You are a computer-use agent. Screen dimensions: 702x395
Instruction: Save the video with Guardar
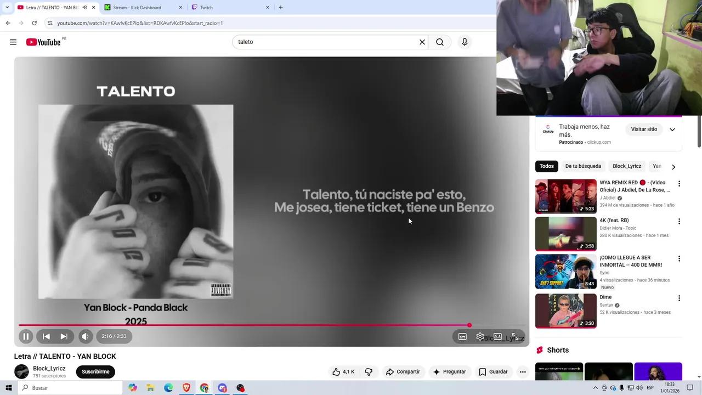[x=493, y=372]
